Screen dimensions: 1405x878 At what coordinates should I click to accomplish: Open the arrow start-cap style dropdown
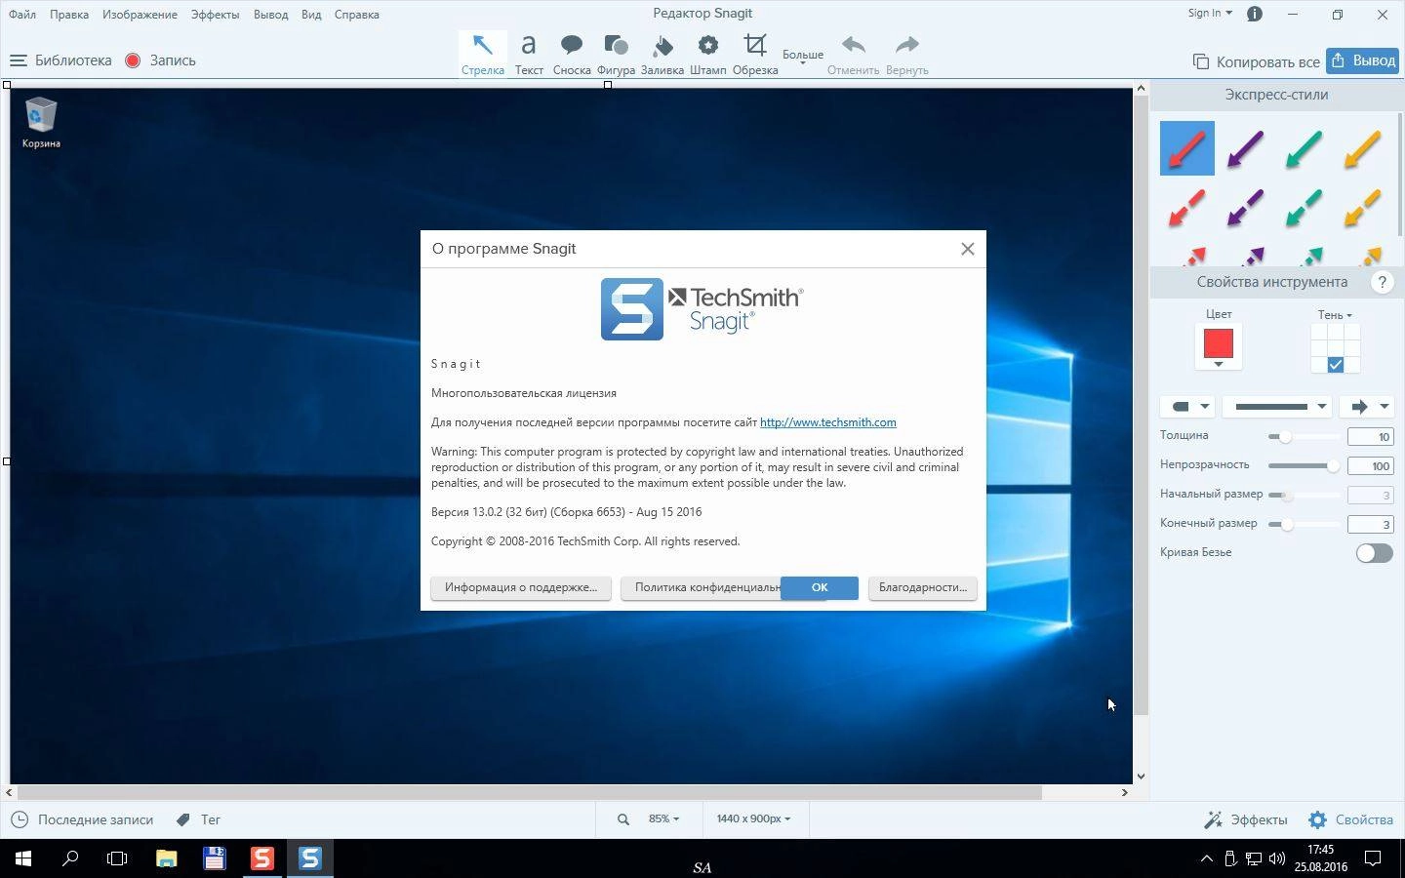coord(1187,407)
